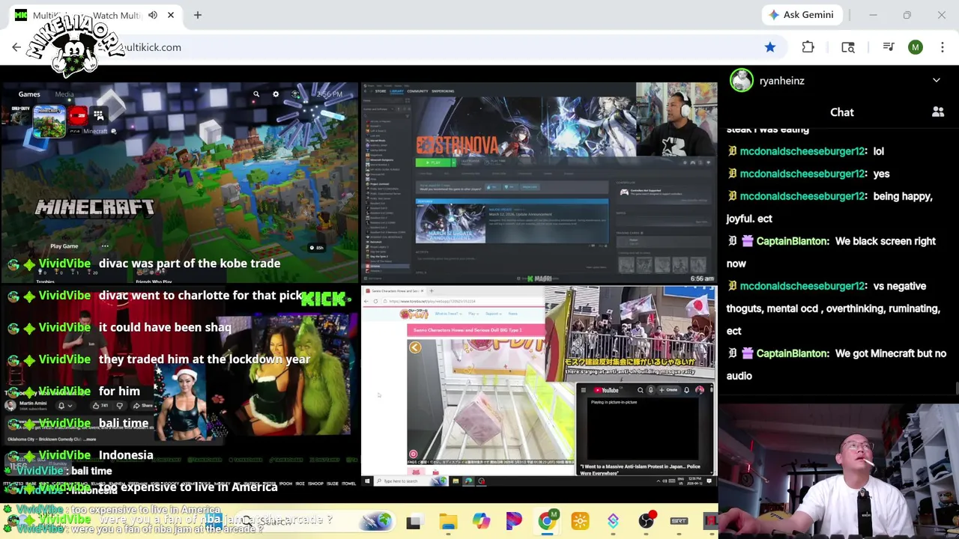The width and height of the screenshot is (959, 539).
Task: Select the Games tab in PlayStation stream
Action: click(x=29, y=94)
